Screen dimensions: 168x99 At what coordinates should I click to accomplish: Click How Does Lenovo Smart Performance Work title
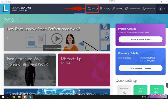pos(43,29)
